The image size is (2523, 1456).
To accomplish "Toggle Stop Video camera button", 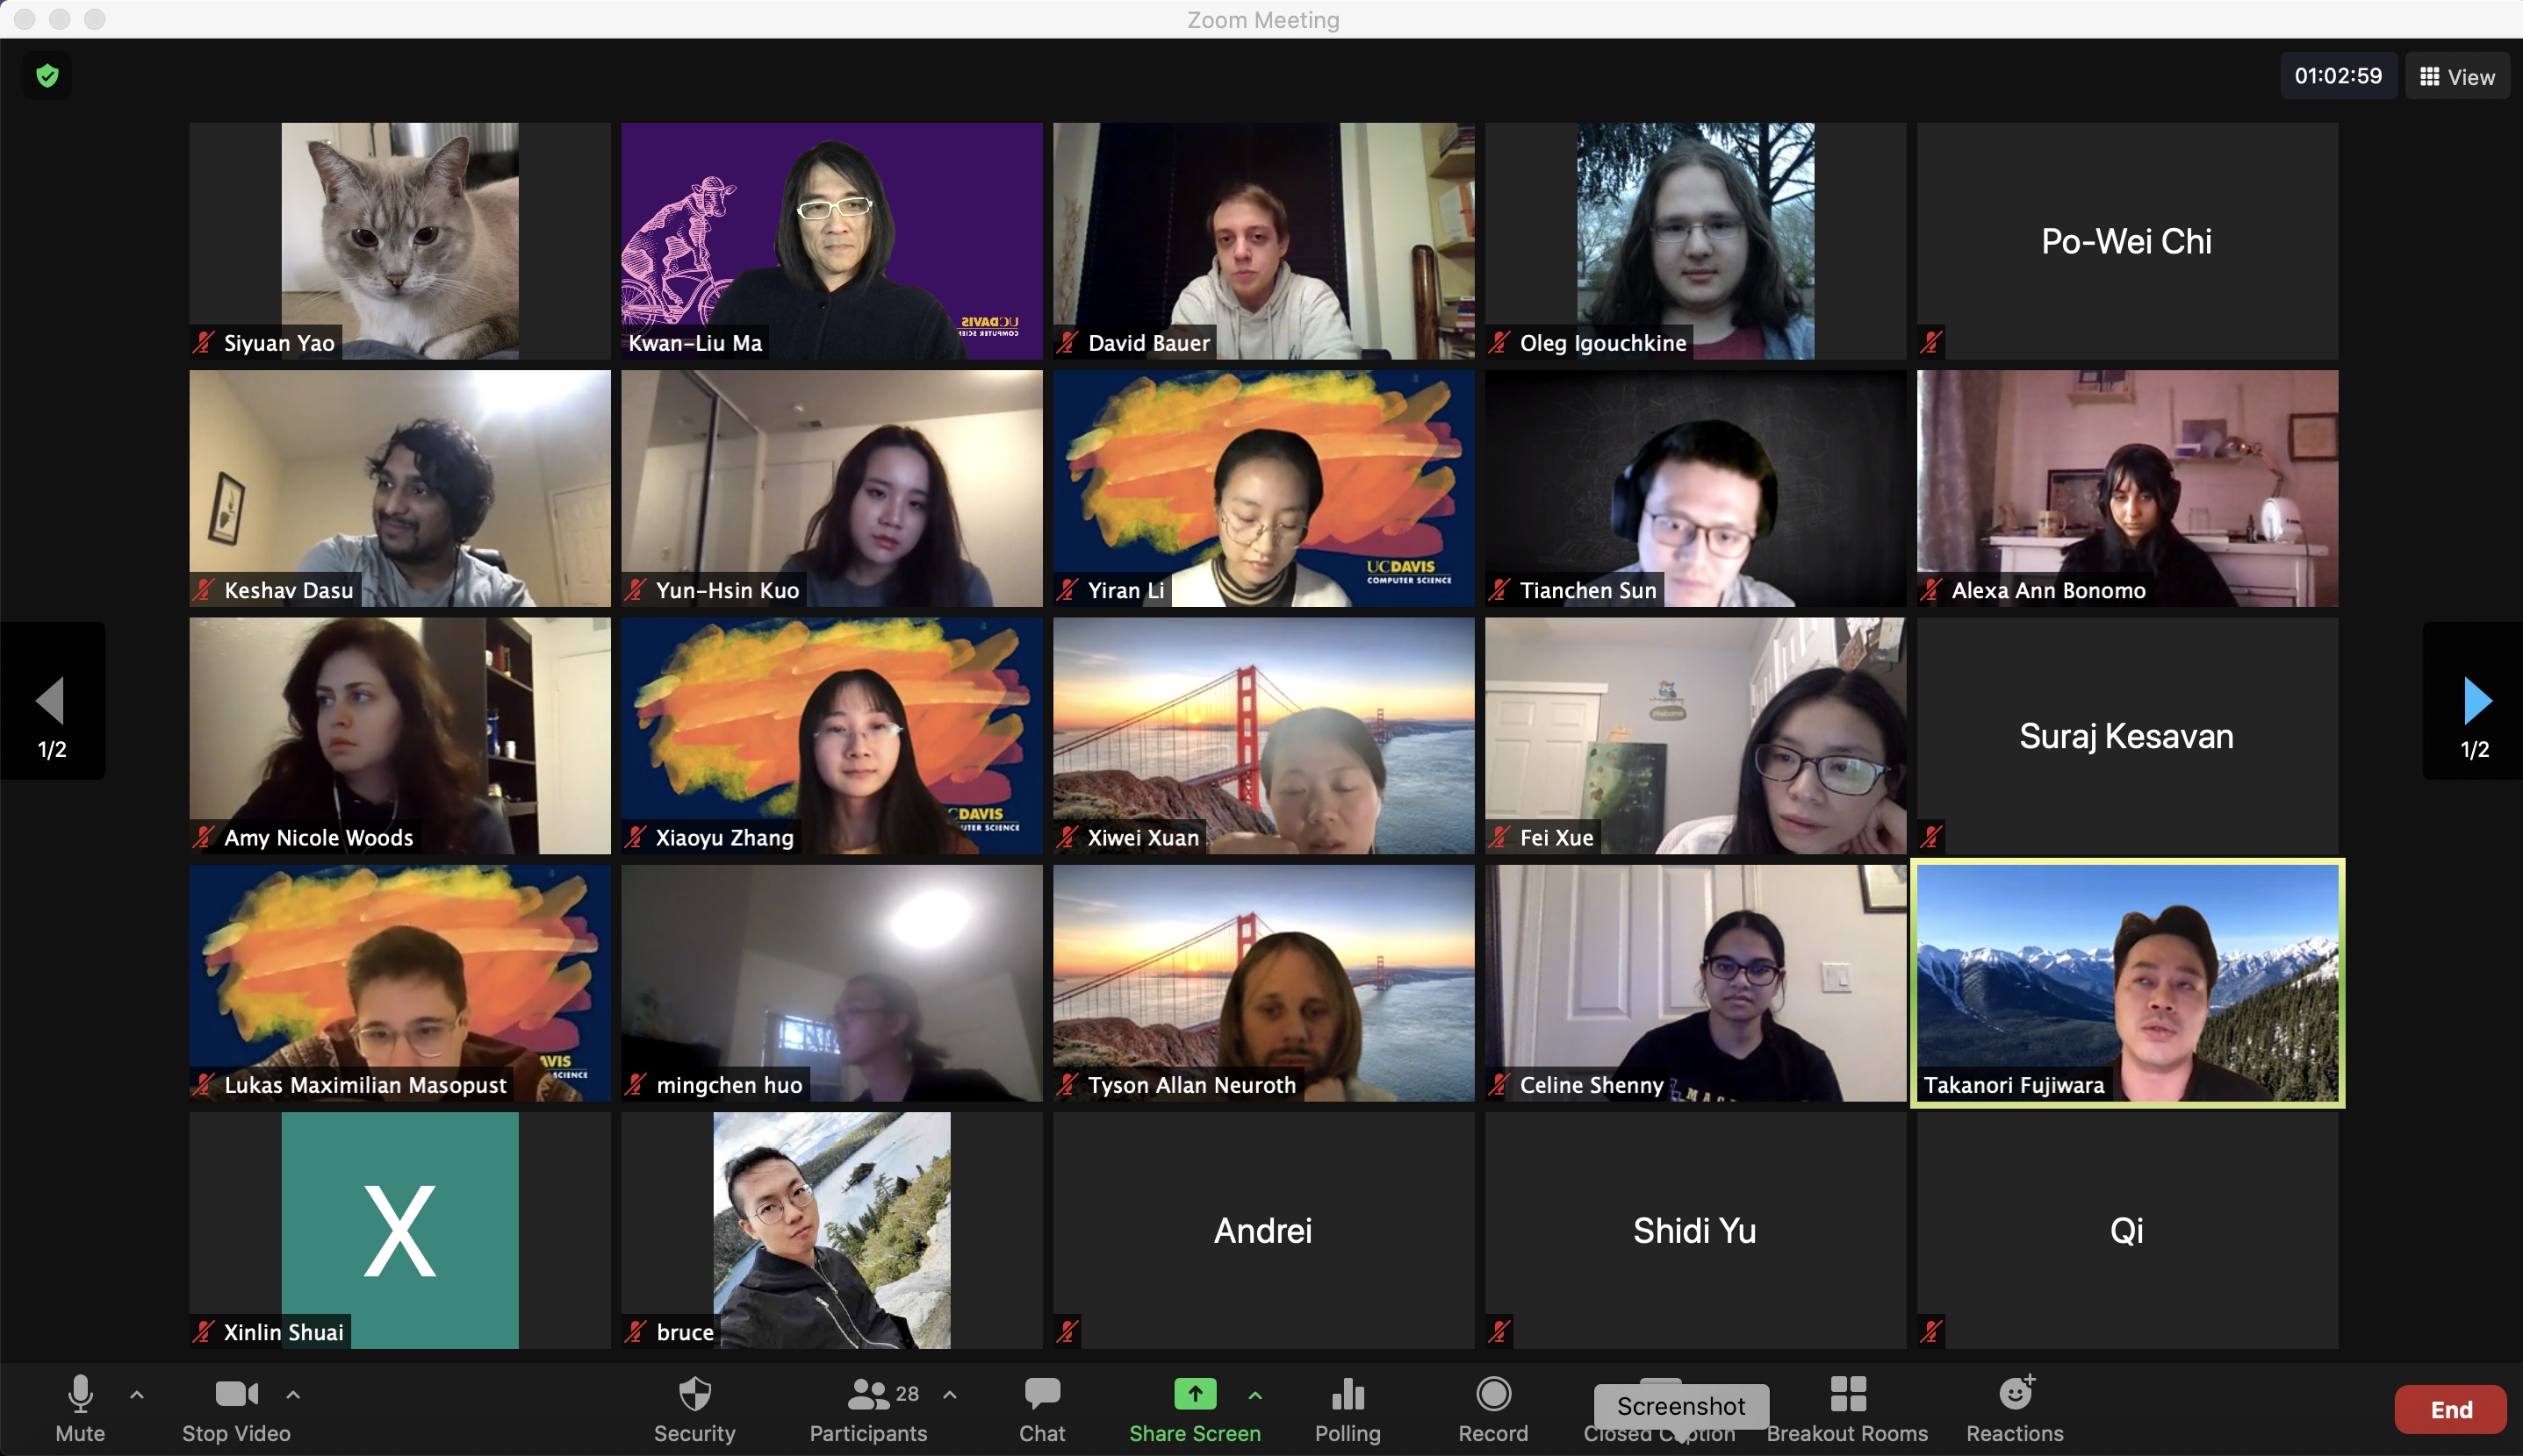I will [236, 1394].
